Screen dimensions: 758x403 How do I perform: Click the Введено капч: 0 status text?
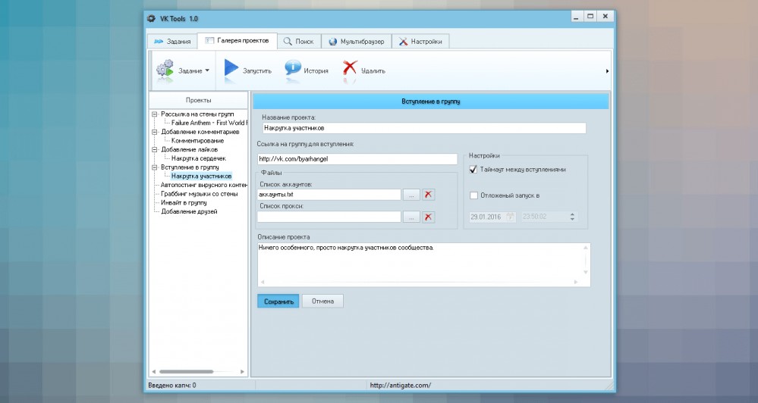coord(172,385)
